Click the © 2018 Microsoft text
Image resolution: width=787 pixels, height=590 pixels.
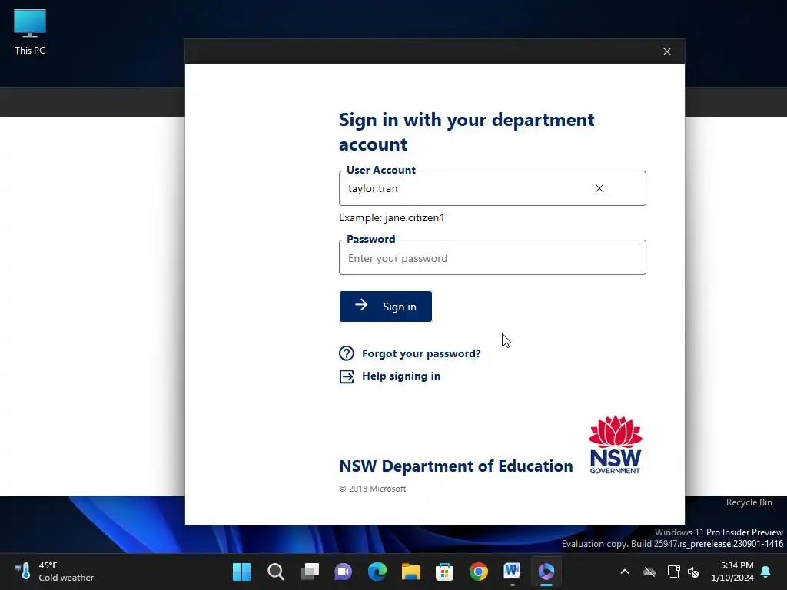tap(373, 489)
